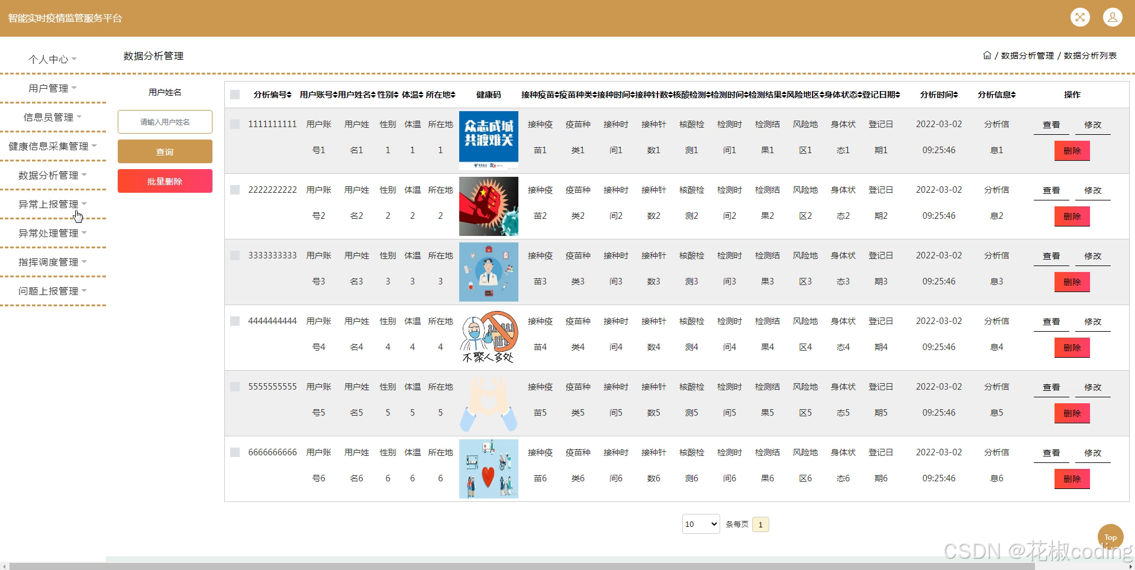Click the 用户姓名 search input field

[165, 122]
